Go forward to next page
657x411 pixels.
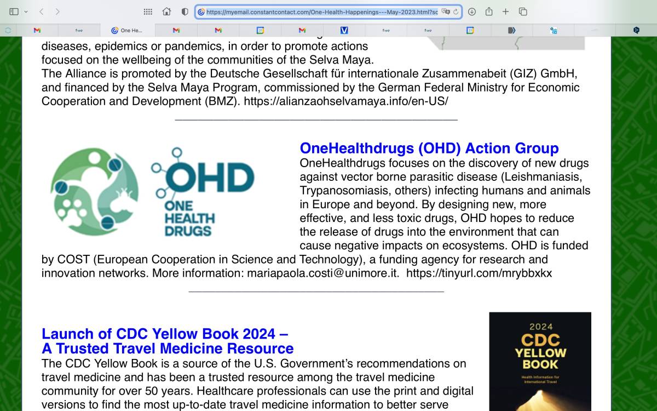[x=57, y=12]
